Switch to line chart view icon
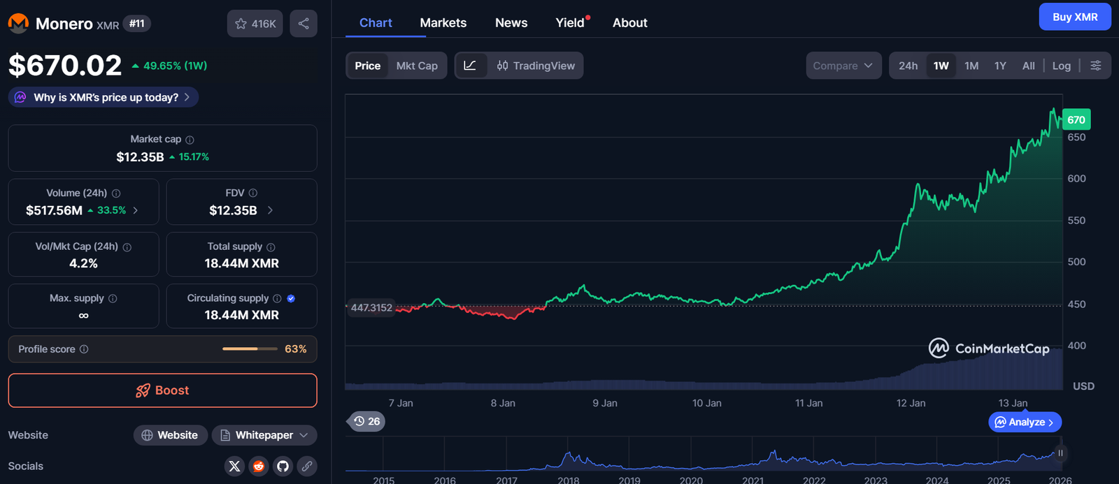 (x=471, y=66)
